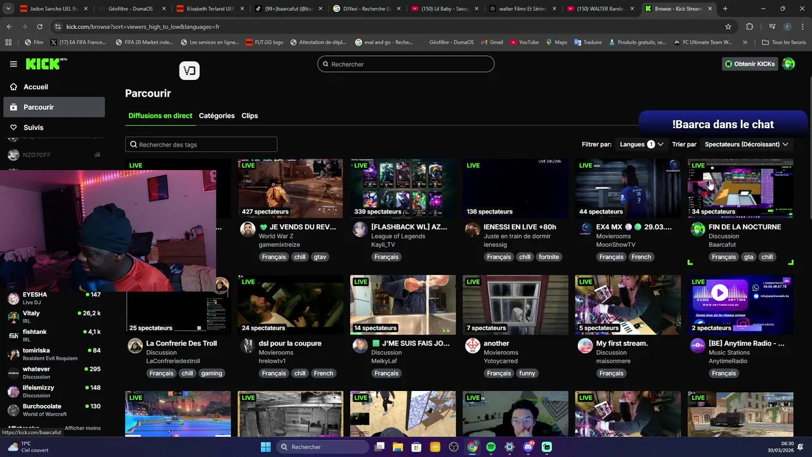This screenshot has width=812, height=457.
Task: Click the Yotoycarred channel avatar
Action: 473,345
